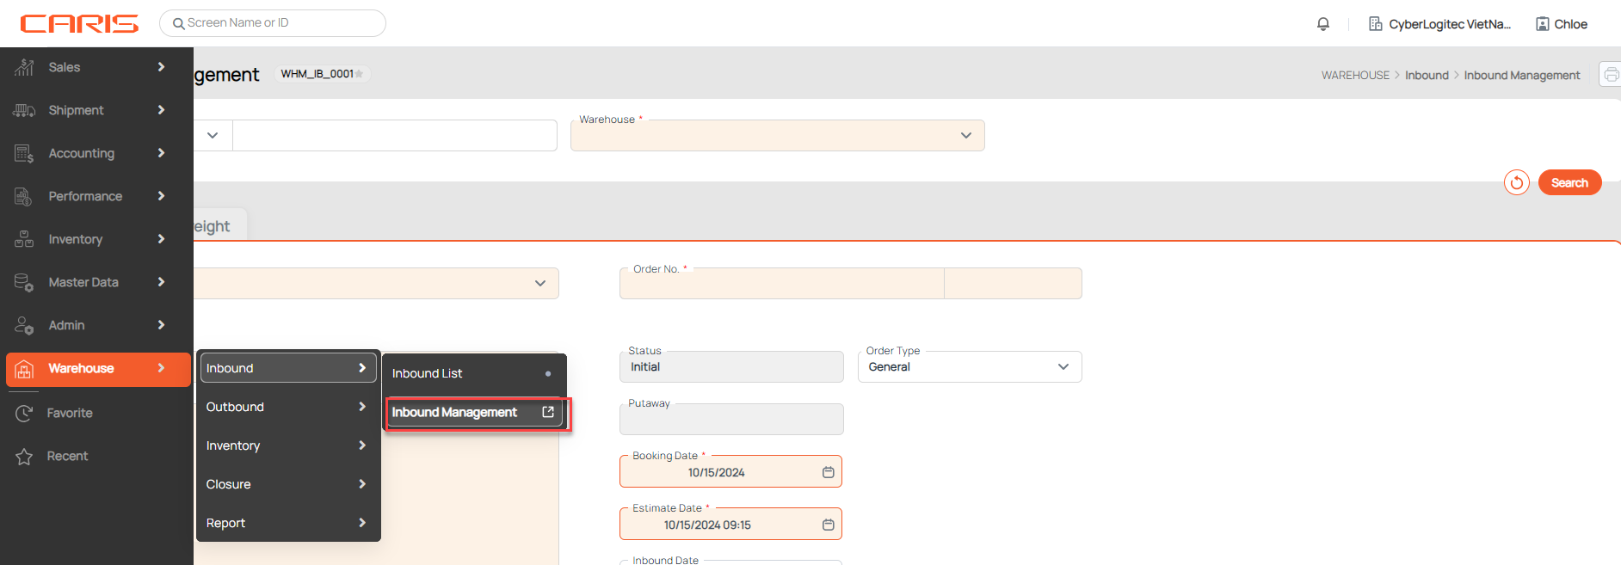
Task: Expand the Sales sidebar menu
Action: (95, 67)
